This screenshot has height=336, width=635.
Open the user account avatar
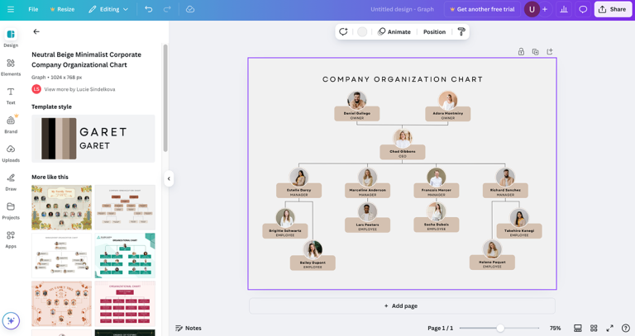(x=532, y=9)
